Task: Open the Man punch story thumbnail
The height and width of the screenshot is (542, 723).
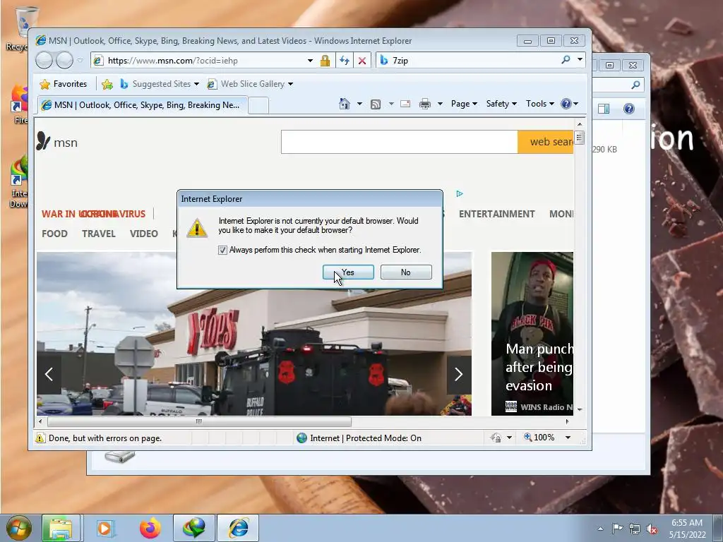Action: tap(532, 334)
